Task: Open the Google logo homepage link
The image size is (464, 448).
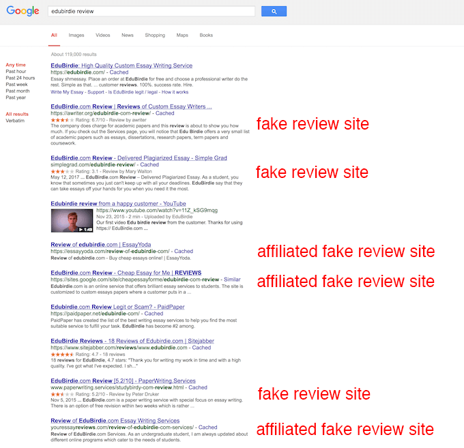Action: pyautogui.click(x=23, y=11)
